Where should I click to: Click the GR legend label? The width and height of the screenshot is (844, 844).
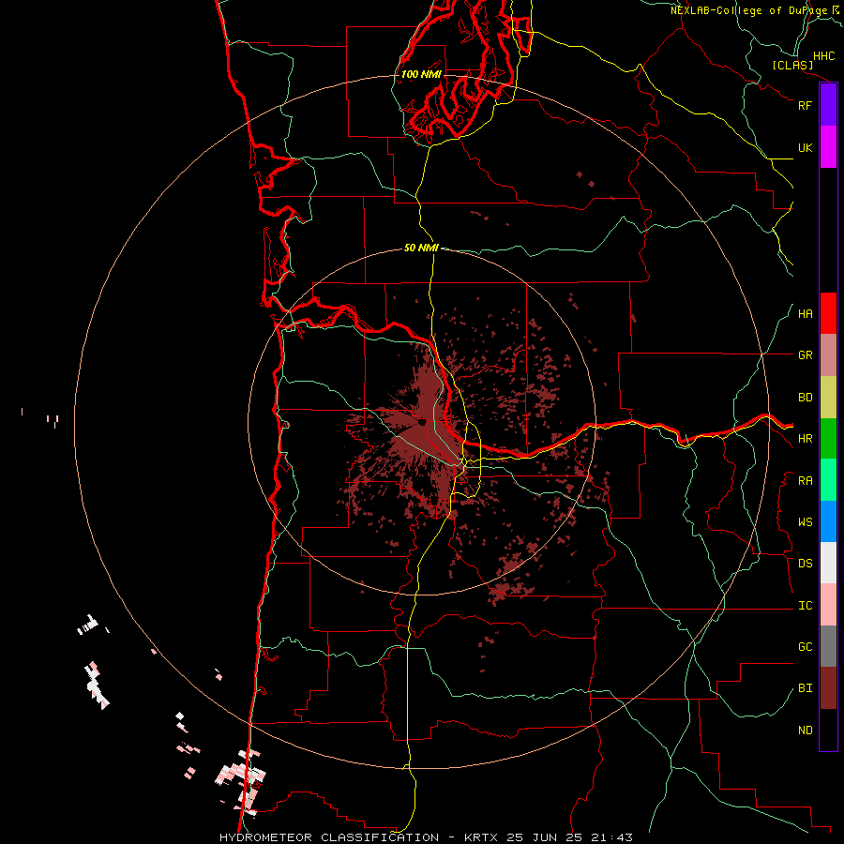[805, 355]
